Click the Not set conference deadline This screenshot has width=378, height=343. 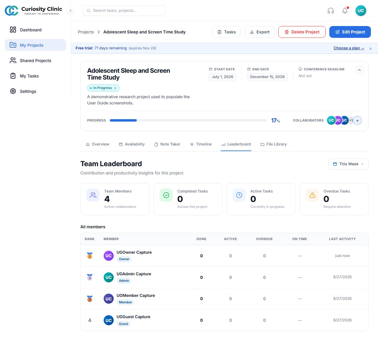click(x=305, y=76)
